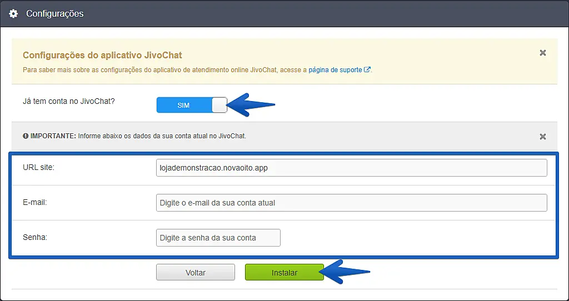Click the Configurações header title

[x=55, y=14]
